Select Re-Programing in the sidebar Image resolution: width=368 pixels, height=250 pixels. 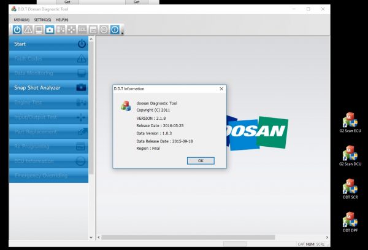[48, 146]
